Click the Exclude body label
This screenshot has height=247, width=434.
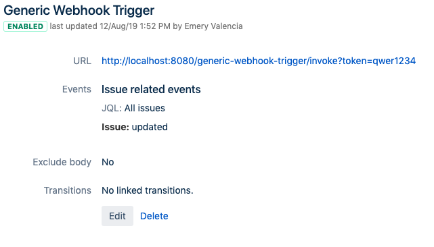pos(62,162)
